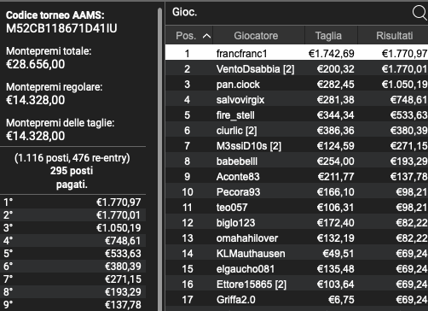Click the Gioc. search field label

click(185, 12)
